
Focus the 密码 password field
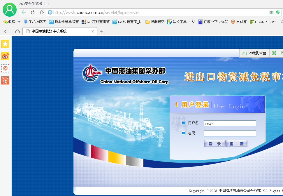coord(230,133)
